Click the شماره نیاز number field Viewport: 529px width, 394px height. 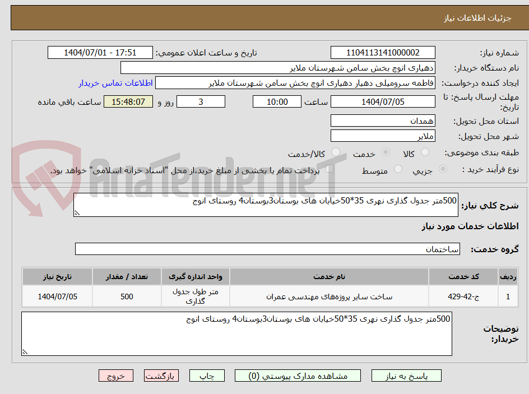383,52
